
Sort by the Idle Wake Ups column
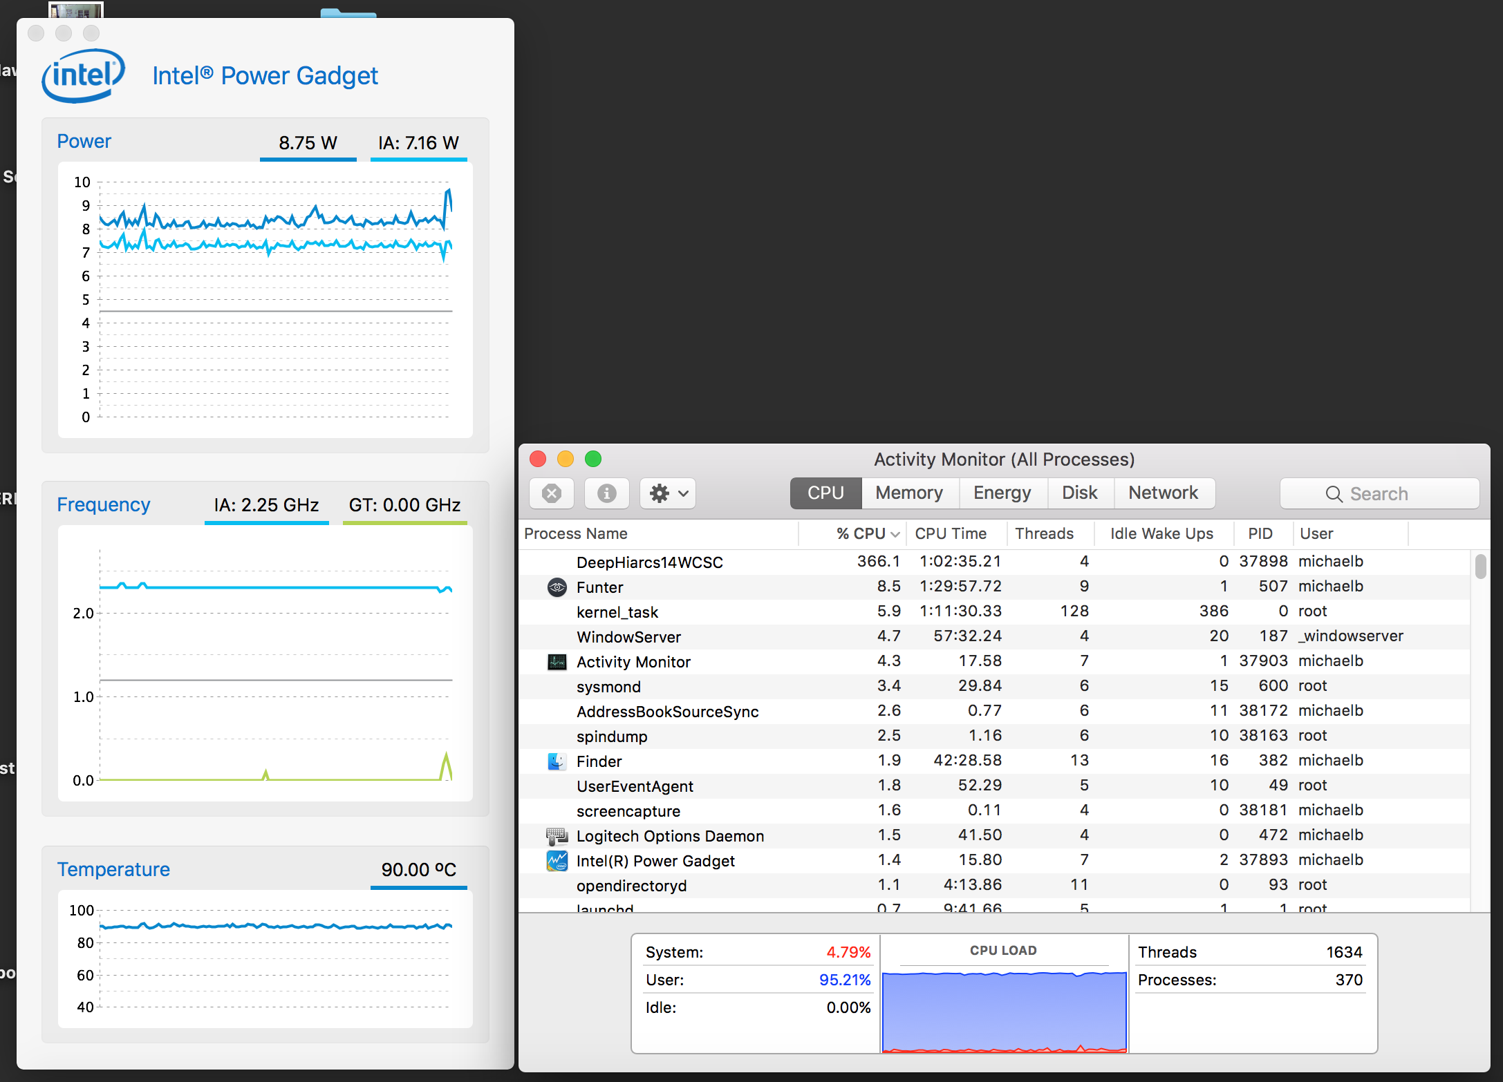[1164, 533]
